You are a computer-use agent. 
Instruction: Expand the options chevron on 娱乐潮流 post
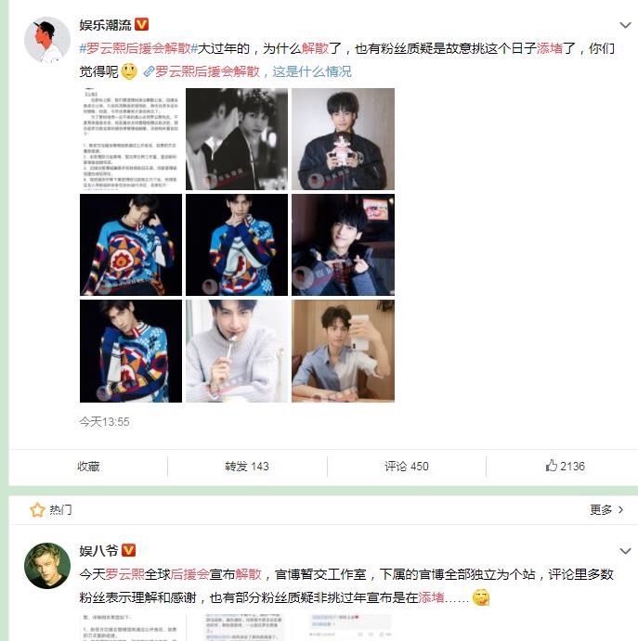[625, 25]
